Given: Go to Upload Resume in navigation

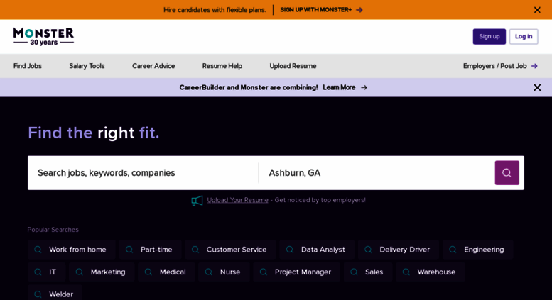Looking at the screenshot, I should (293, 66).
